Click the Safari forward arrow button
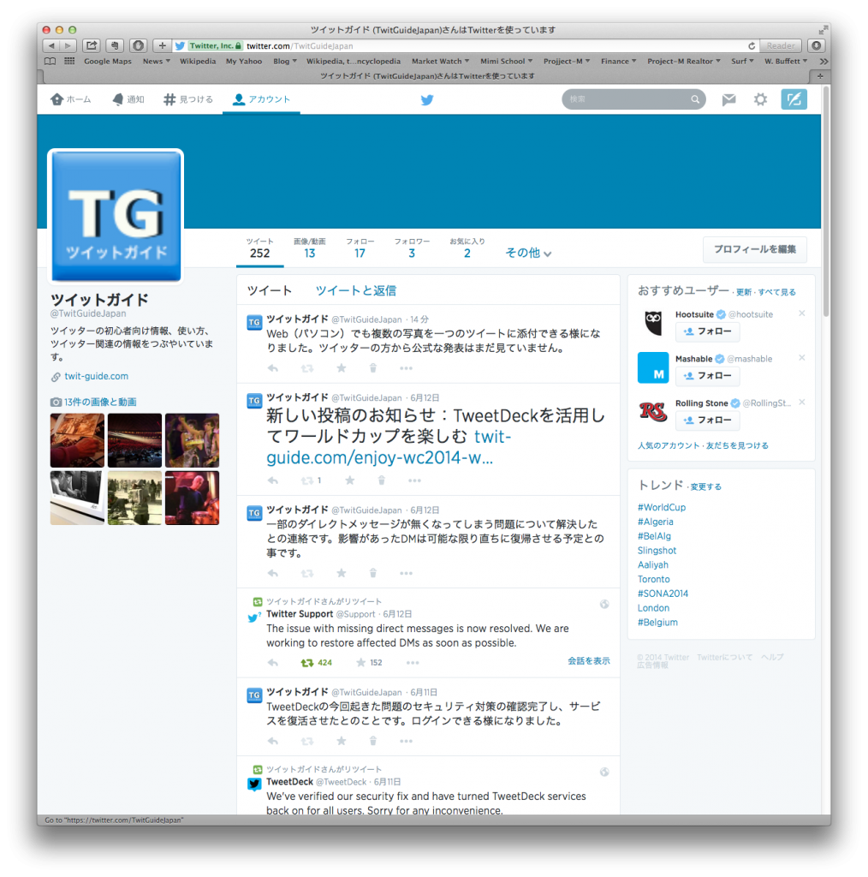 coord(68,46)
